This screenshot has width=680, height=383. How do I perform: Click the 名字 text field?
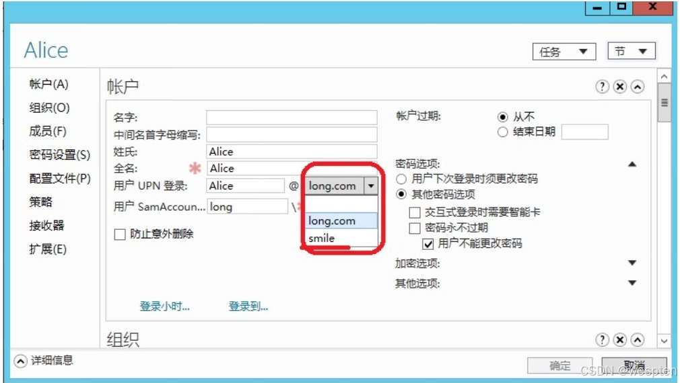(x=292, y=118)
